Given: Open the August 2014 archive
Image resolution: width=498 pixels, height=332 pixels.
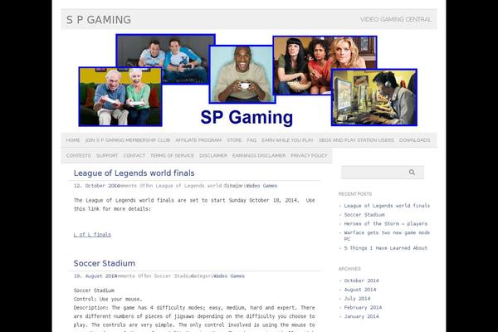Looking at the screenshot, I should coord(360,290).
